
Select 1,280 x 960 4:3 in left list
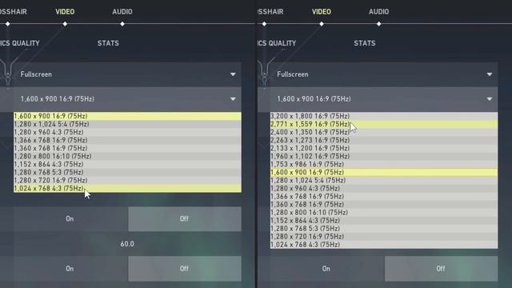tap(127, 132)
